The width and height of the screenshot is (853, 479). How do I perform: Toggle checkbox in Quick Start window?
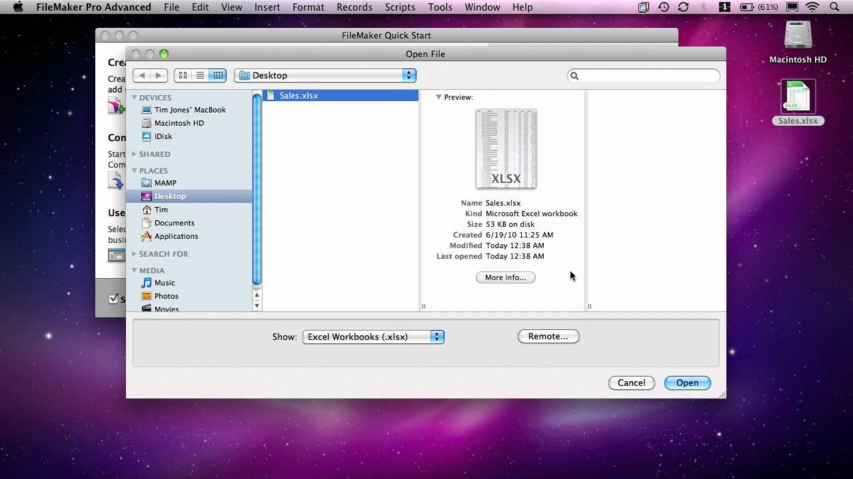pyautogui.click(x=113, y=299)
